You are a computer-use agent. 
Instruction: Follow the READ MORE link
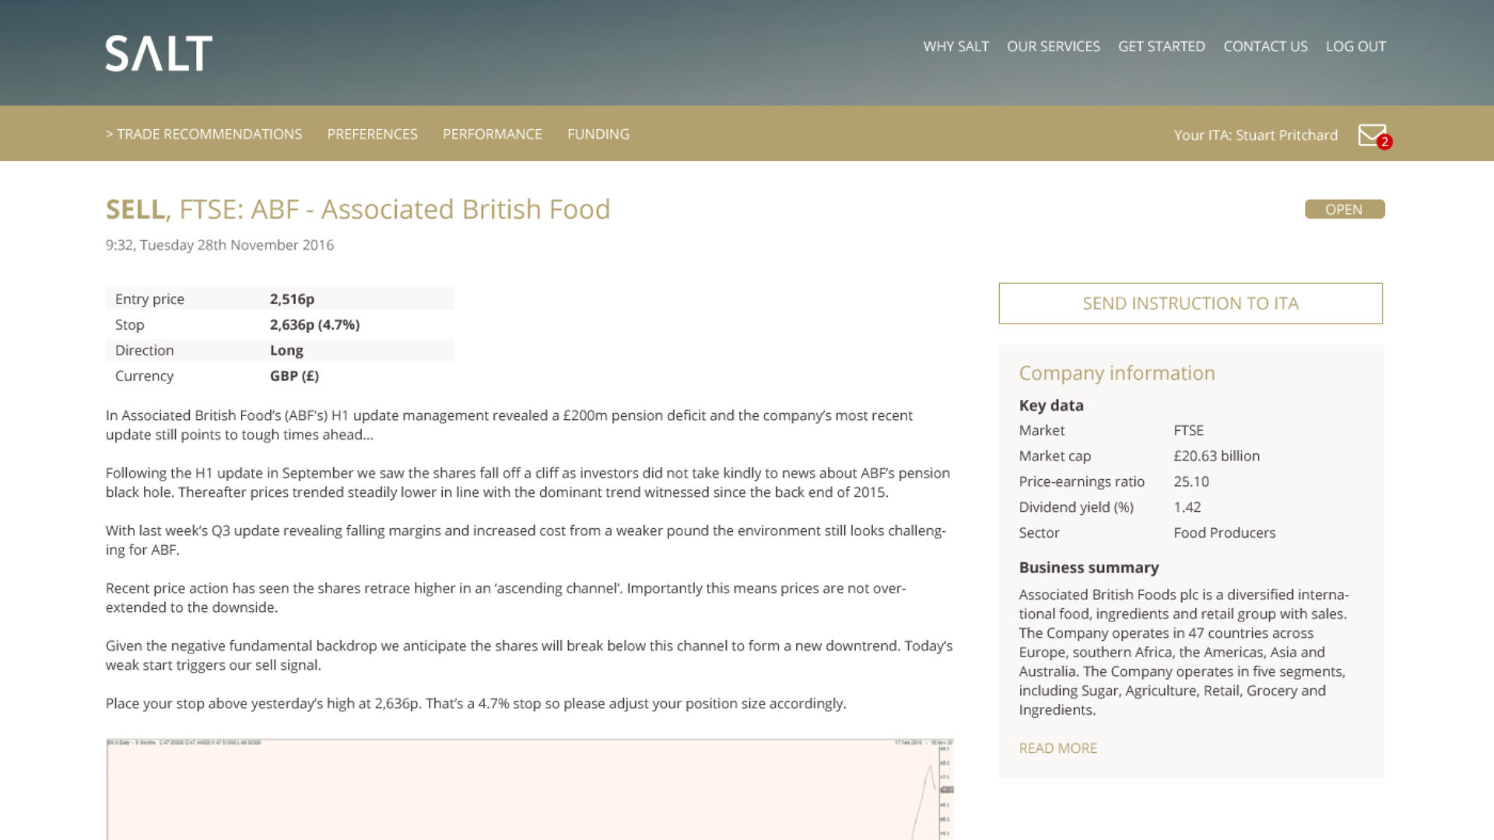(x=1057, y=748)
